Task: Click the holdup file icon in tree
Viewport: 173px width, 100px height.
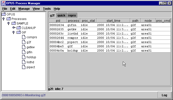Action: coord(24,57)
